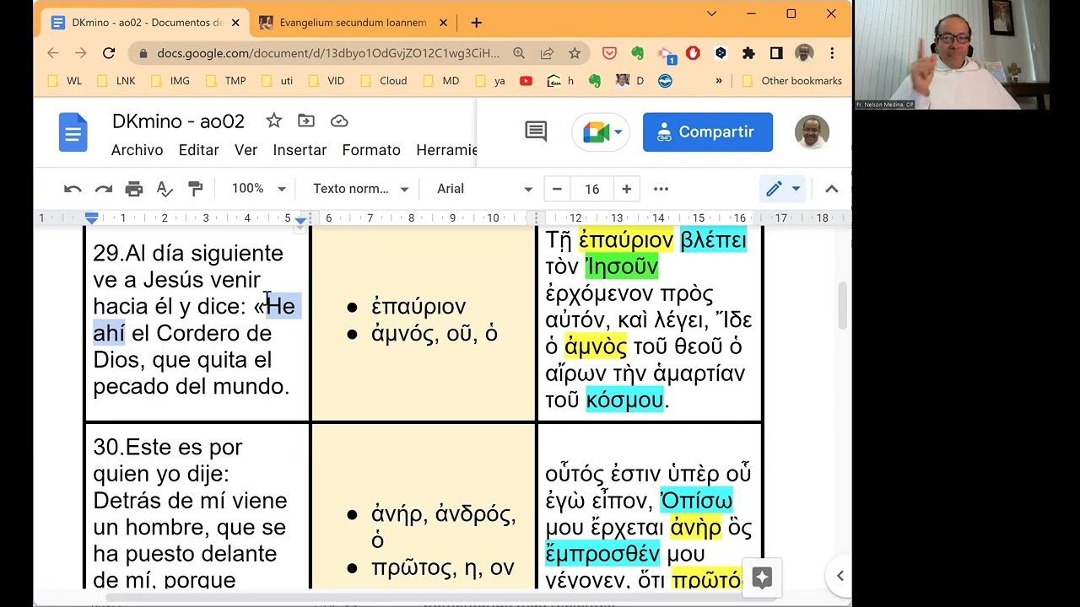Image resolution: width=1080 pixels, height=607 pixels.
Task: Click the Google Docs home icon
Action: tap(73, 133)
